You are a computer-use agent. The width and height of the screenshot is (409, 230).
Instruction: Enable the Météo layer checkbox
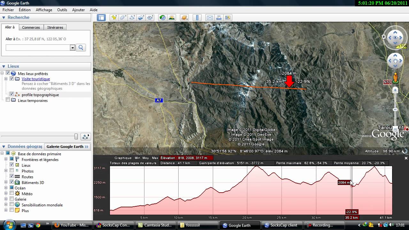[12, 193]
